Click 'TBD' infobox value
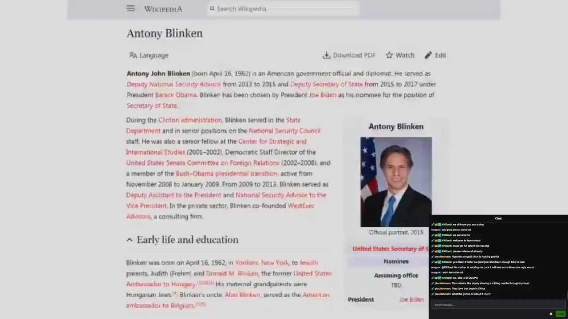 point(396,285)
